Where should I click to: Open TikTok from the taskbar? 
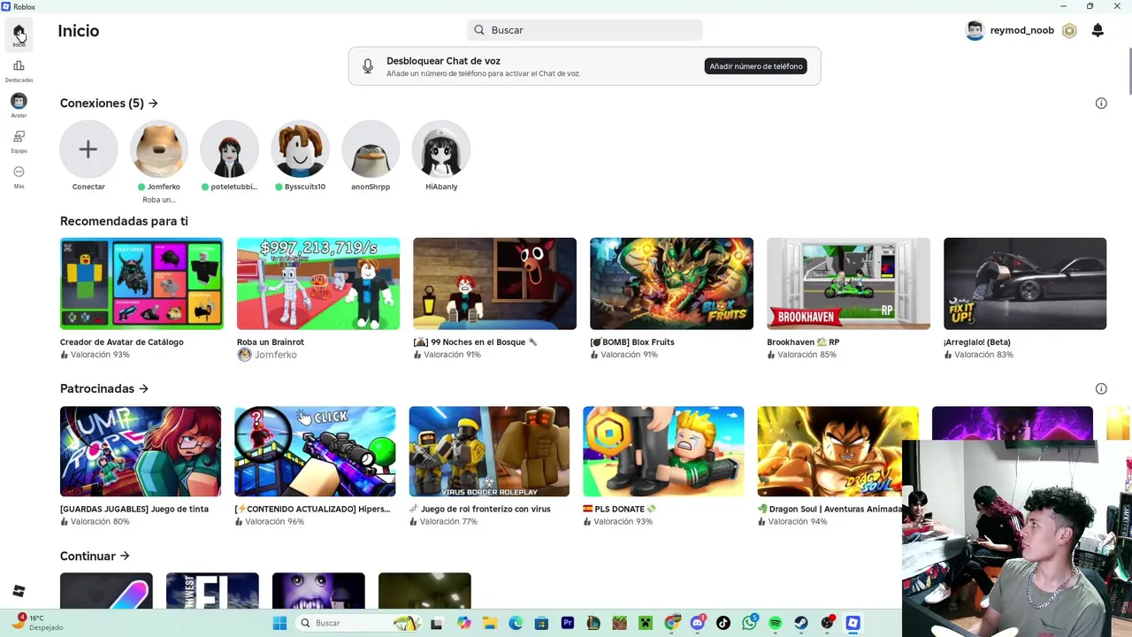click(723, 623)
